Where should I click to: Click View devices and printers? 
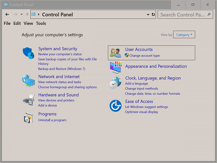[56, 100]
